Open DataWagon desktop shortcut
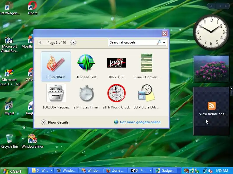This screenshot has width=233, height=174. [x=10, y=8]
